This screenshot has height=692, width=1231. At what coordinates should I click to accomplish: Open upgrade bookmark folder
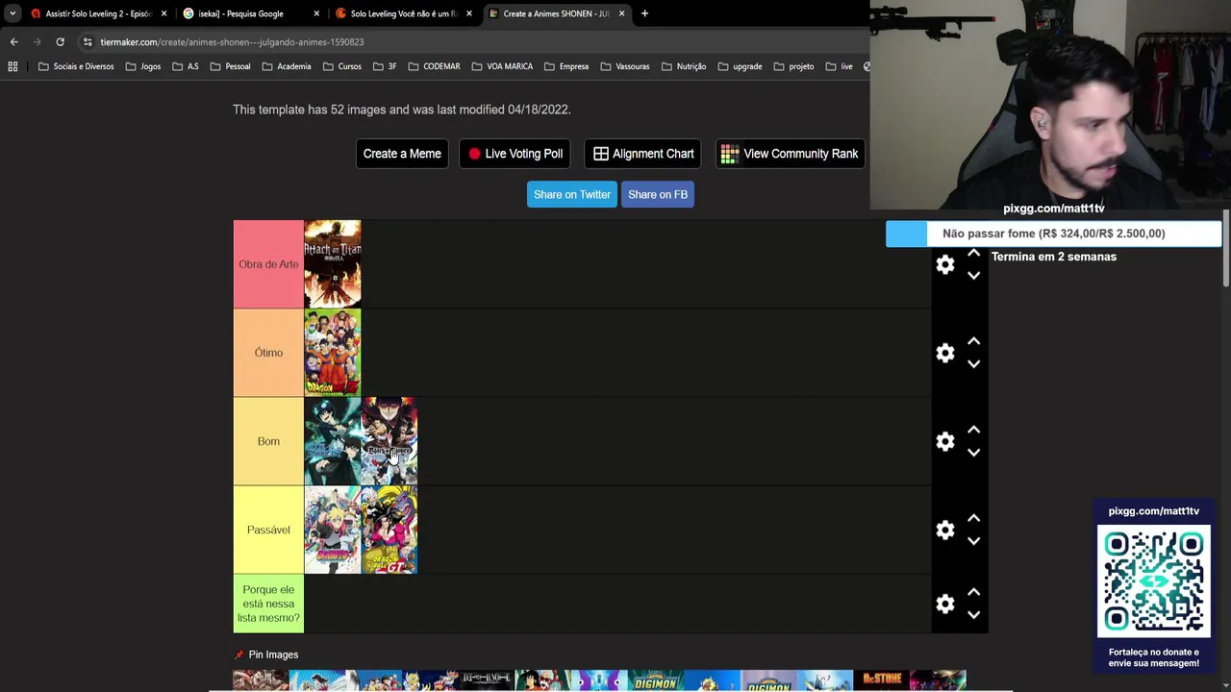(x=739, y=66)
